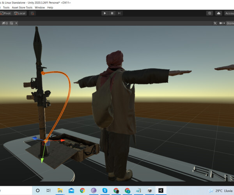Open the Unity cloud services icon
This screenshot has width=234, height=195.
click(219, 13)
